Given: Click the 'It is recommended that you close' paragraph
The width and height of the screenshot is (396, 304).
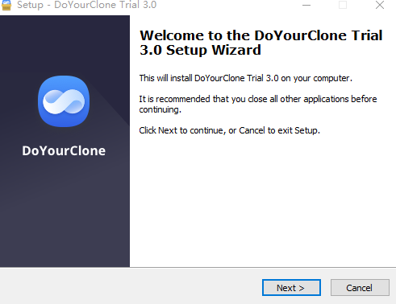Looking at the screenshot, I should click(258, 105).
